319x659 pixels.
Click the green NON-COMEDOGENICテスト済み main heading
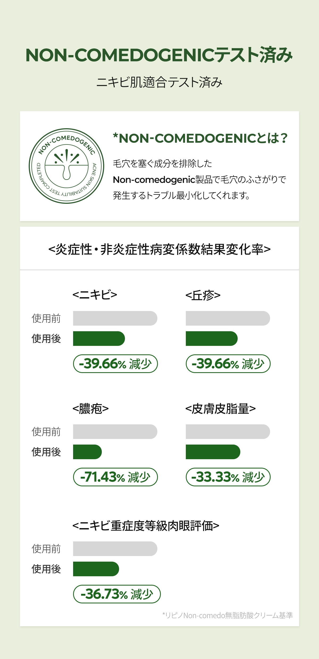[159, 55]
